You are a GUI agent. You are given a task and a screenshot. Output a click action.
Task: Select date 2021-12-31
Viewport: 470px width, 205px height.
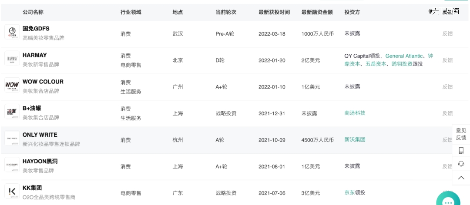272,113
